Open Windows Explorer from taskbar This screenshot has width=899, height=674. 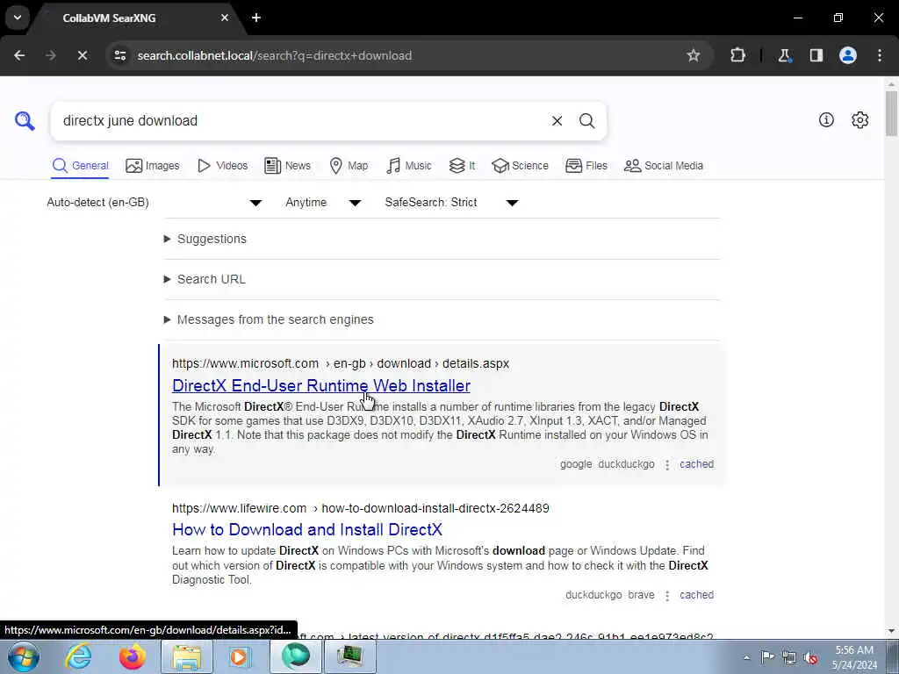(188, 656)
